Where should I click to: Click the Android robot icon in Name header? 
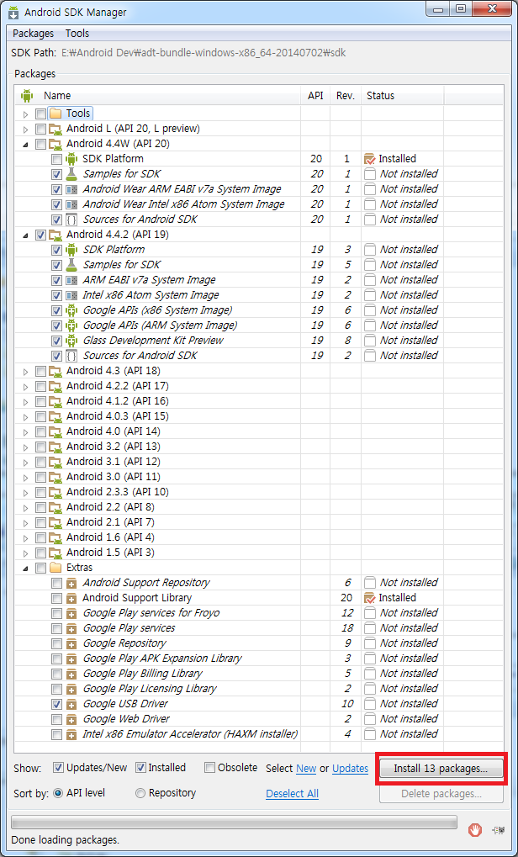tap(27, 96)
